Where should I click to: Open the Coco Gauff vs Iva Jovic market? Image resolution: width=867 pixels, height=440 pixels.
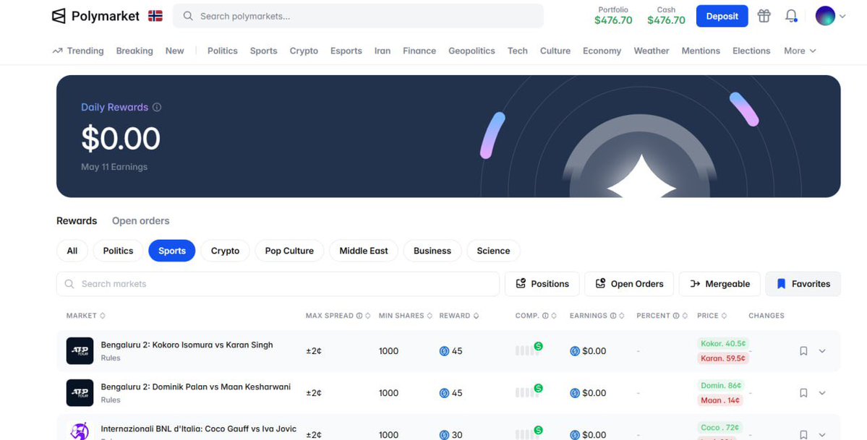(199, 429)
